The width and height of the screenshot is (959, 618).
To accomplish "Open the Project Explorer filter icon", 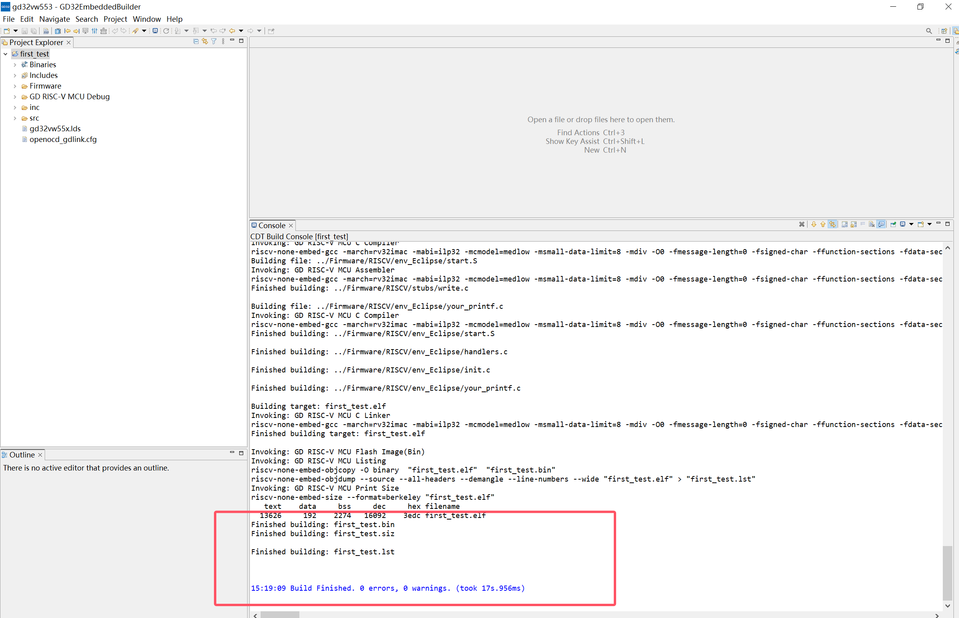I will (x=214, y=42).
